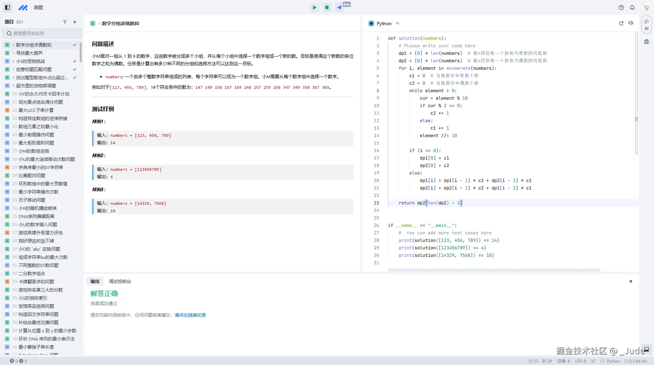Reset the code with the refresh icon
This screenshot has height=365, width=654.
tap(621, 23)
